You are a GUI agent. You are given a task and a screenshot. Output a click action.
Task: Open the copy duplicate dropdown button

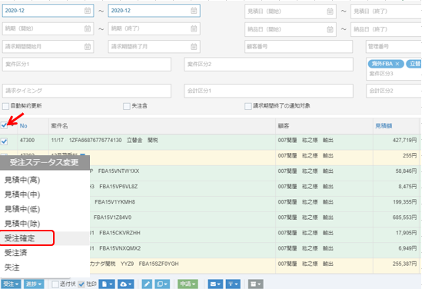pyautogui.click(x=162, y=284)
